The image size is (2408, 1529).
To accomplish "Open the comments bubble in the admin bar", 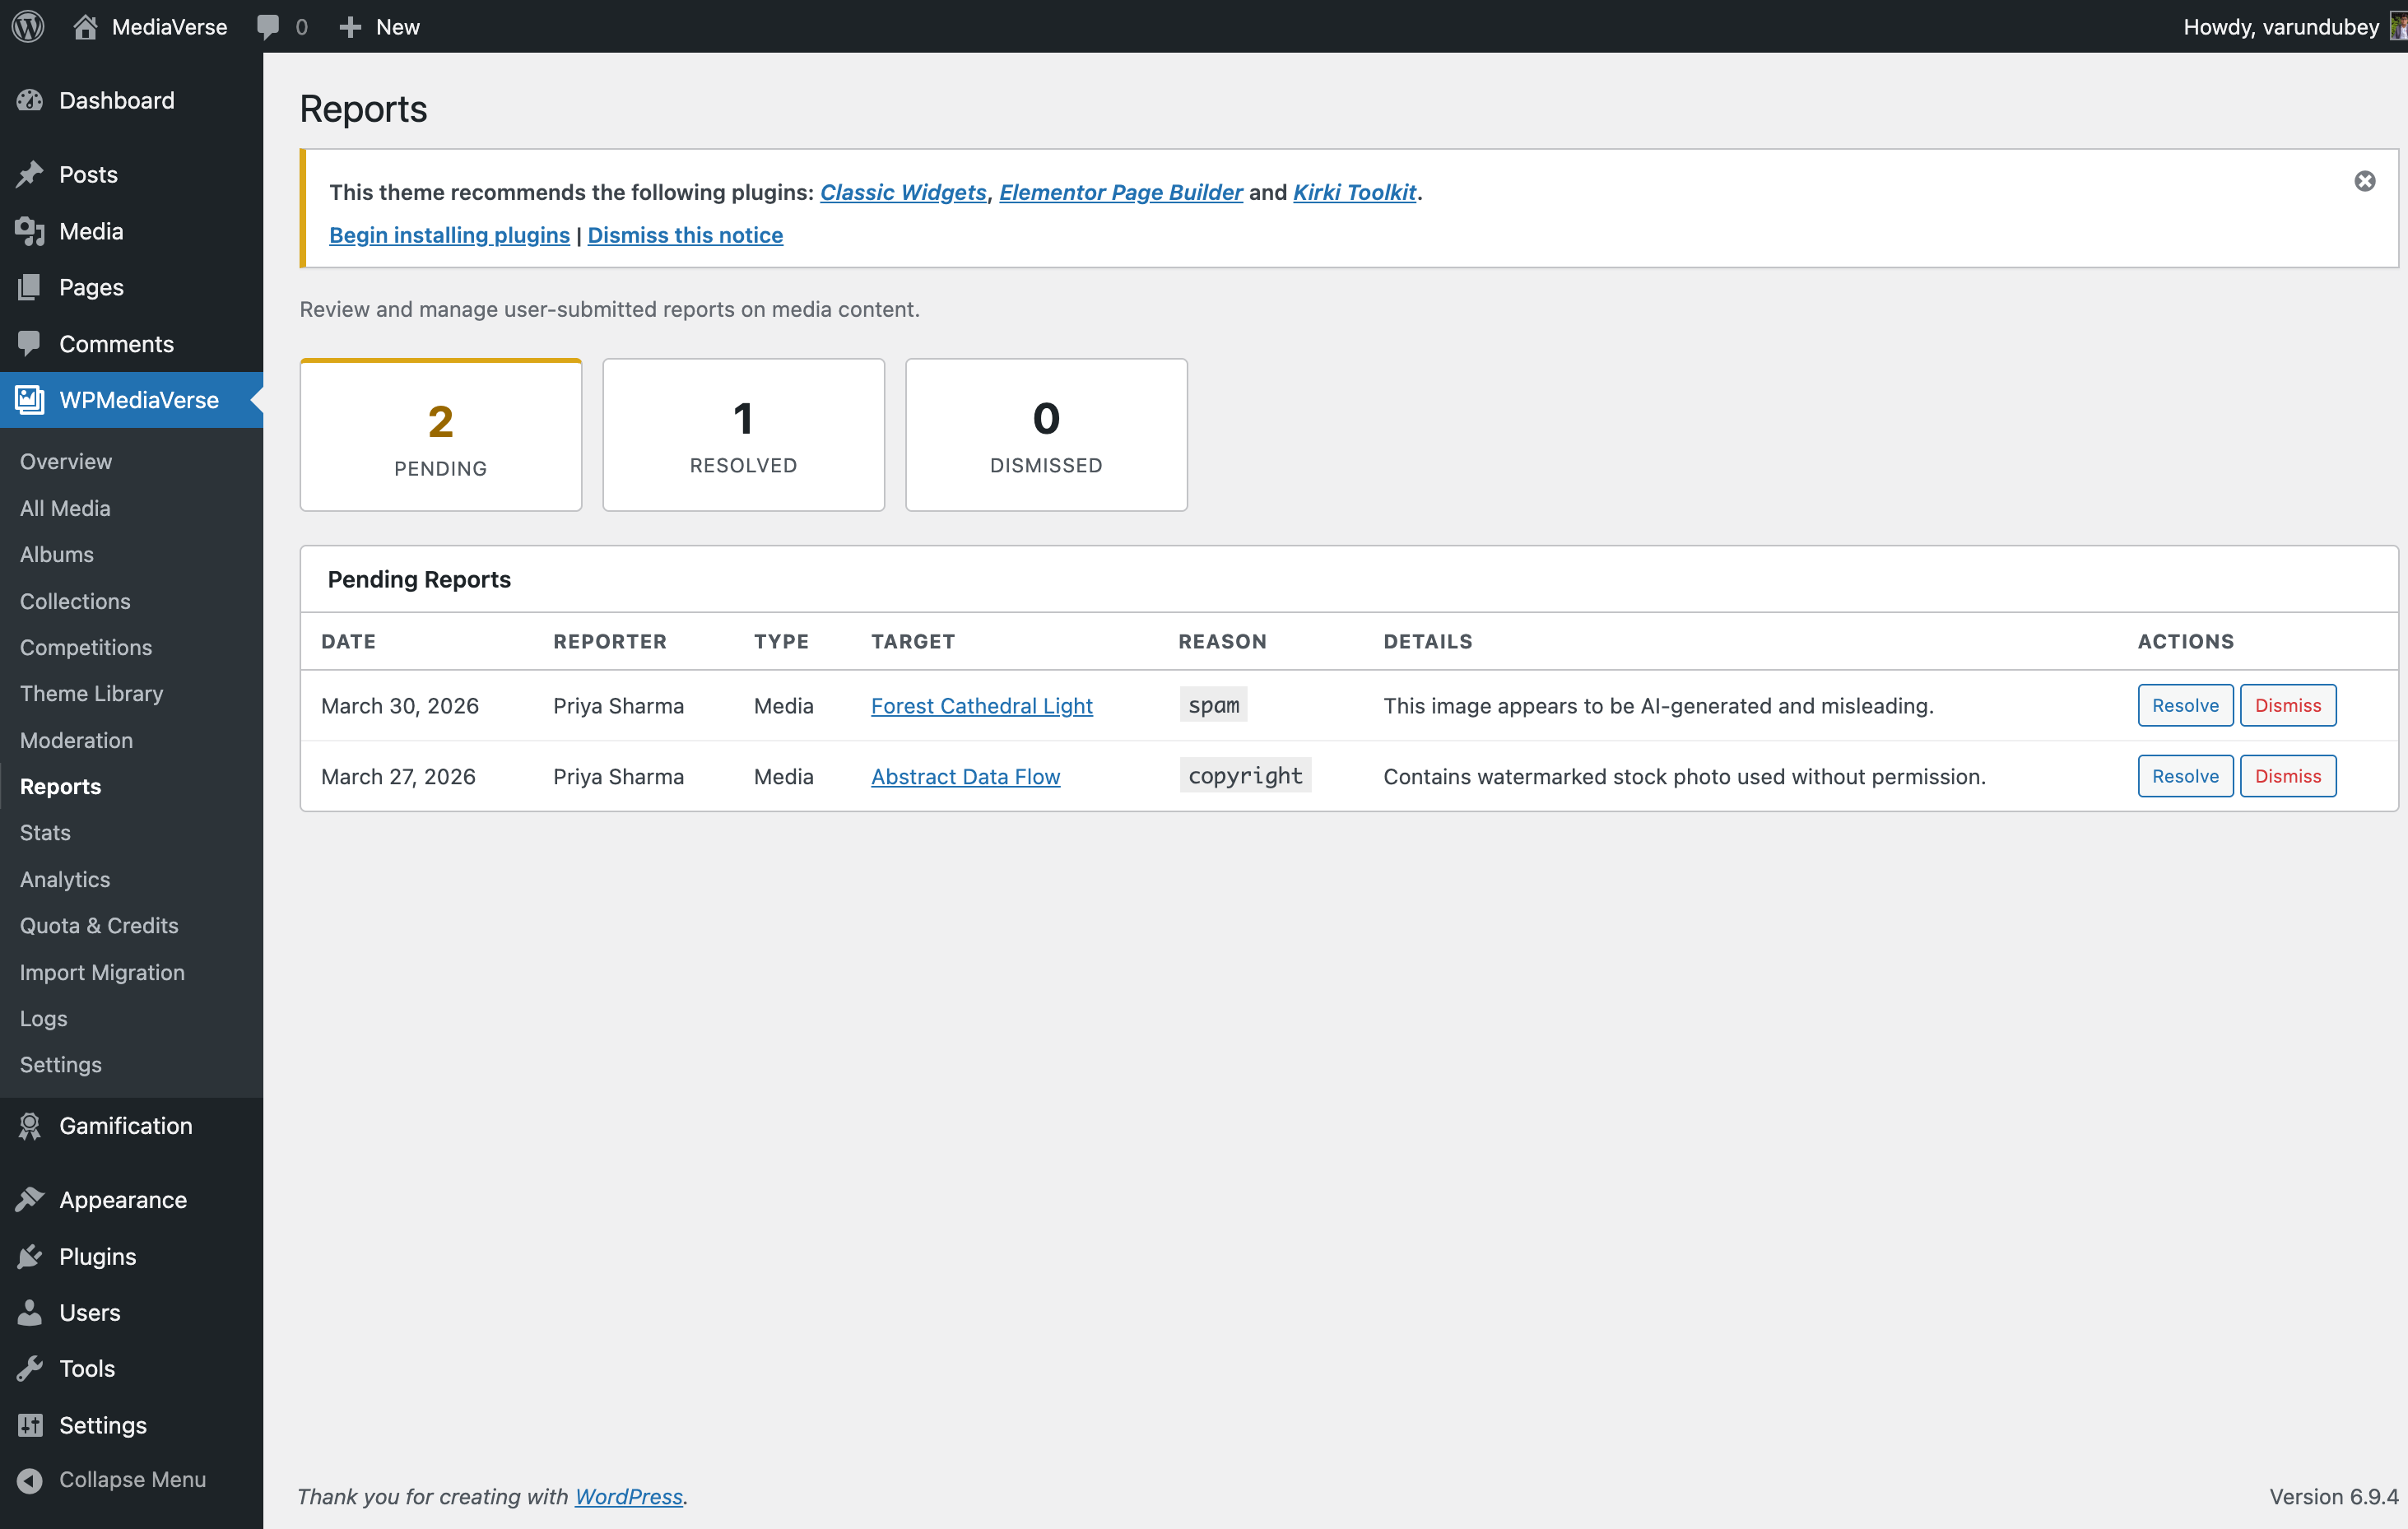I will tap(270, 26).
